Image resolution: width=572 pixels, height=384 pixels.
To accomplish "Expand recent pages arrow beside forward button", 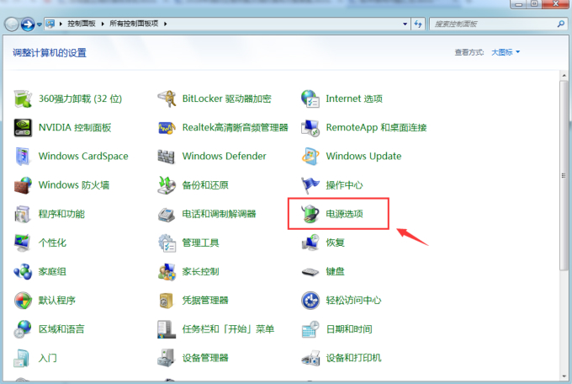I will 40,25.
